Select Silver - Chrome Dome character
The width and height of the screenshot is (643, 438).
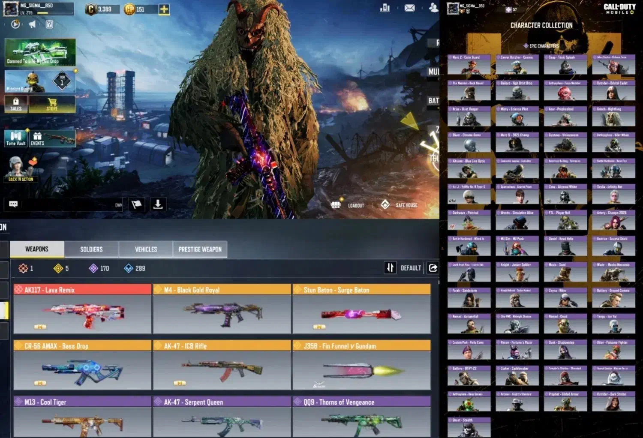469,142
